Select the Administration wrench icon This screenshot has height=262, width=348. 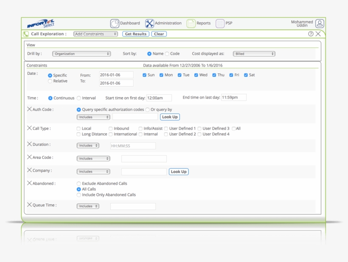149,23
